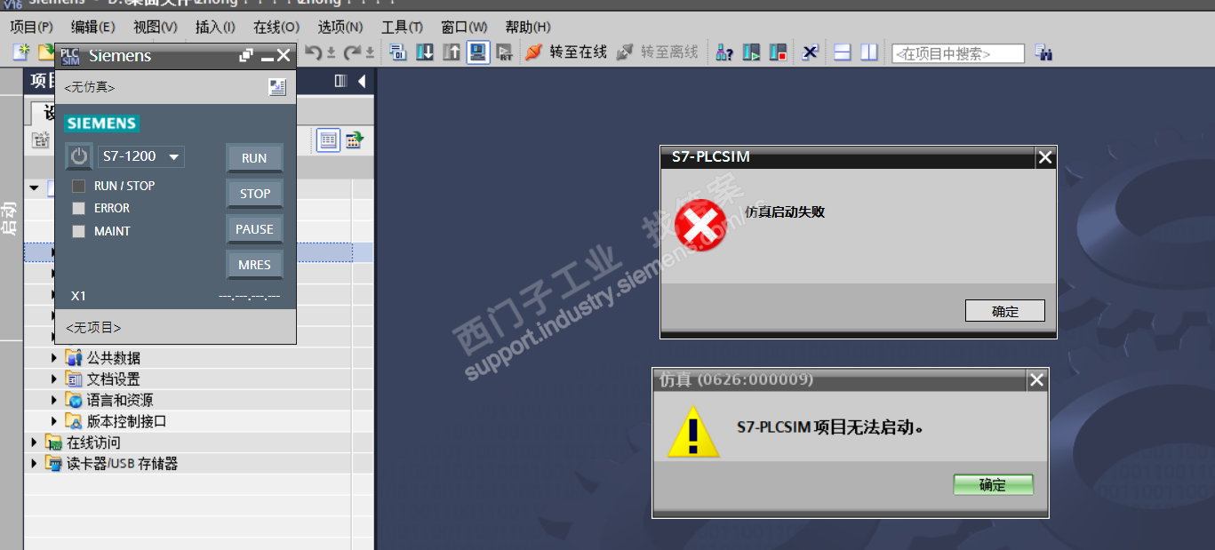Viewport: 1215px width, 550px height.
Task: Click the MAINT indicator box
Action: click(x=78, y=231)
